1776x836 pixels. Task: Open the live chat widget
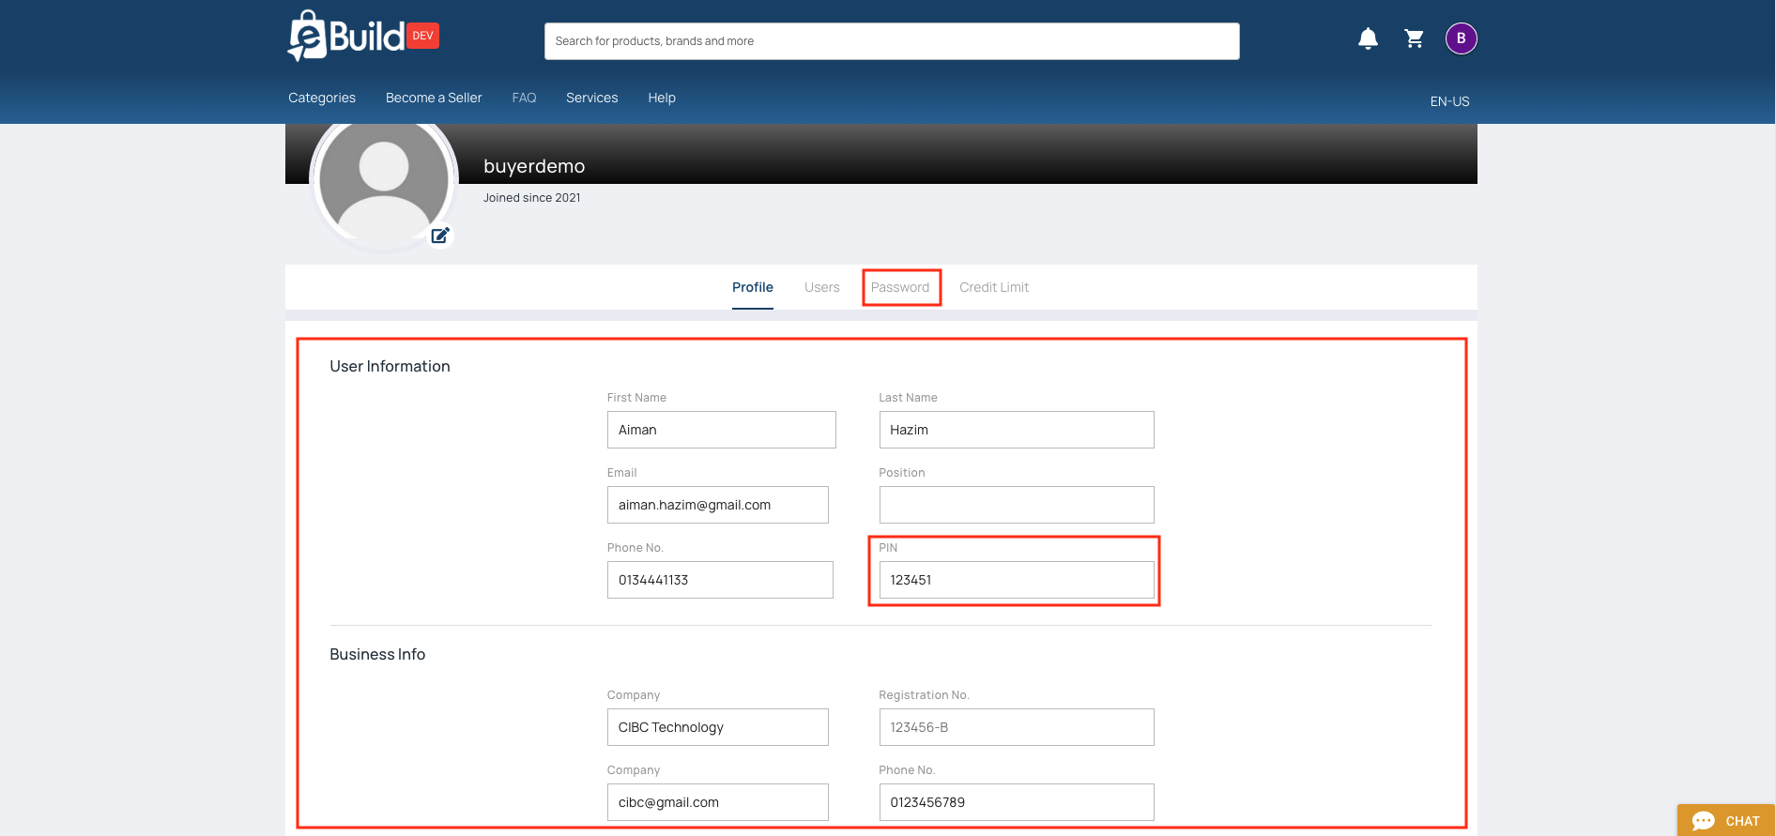click(1725, 820)
